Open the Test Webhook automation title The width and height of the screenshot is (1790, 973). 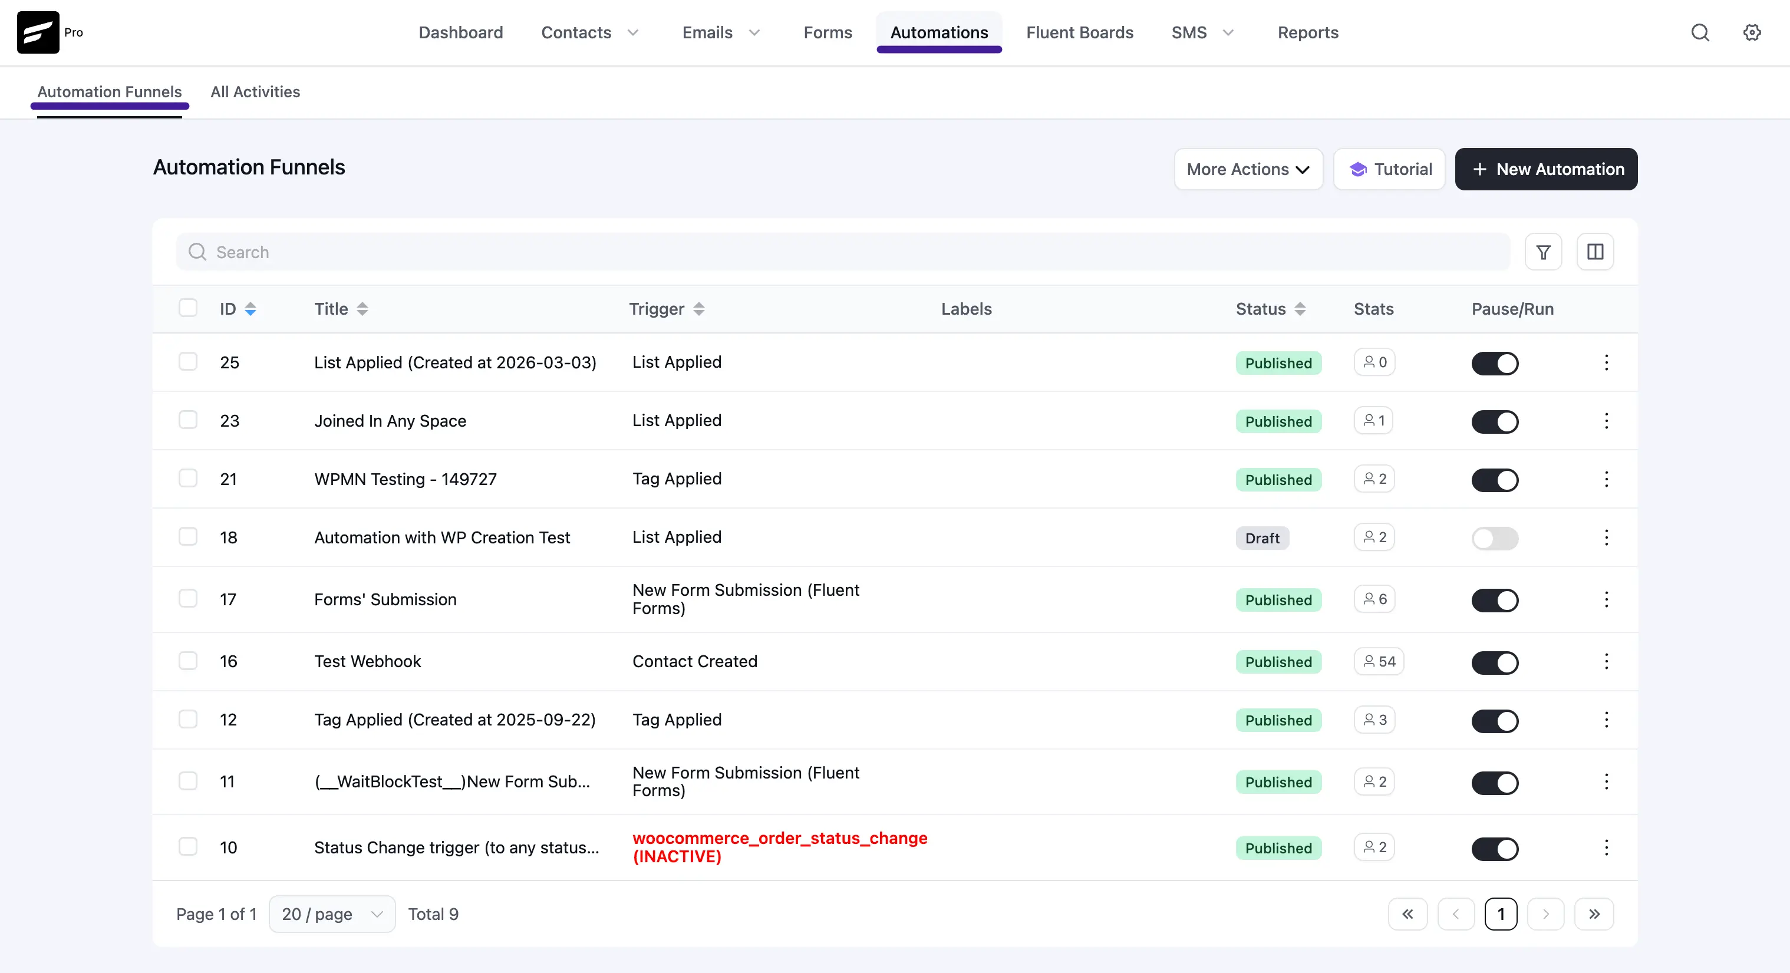[368, 661]
